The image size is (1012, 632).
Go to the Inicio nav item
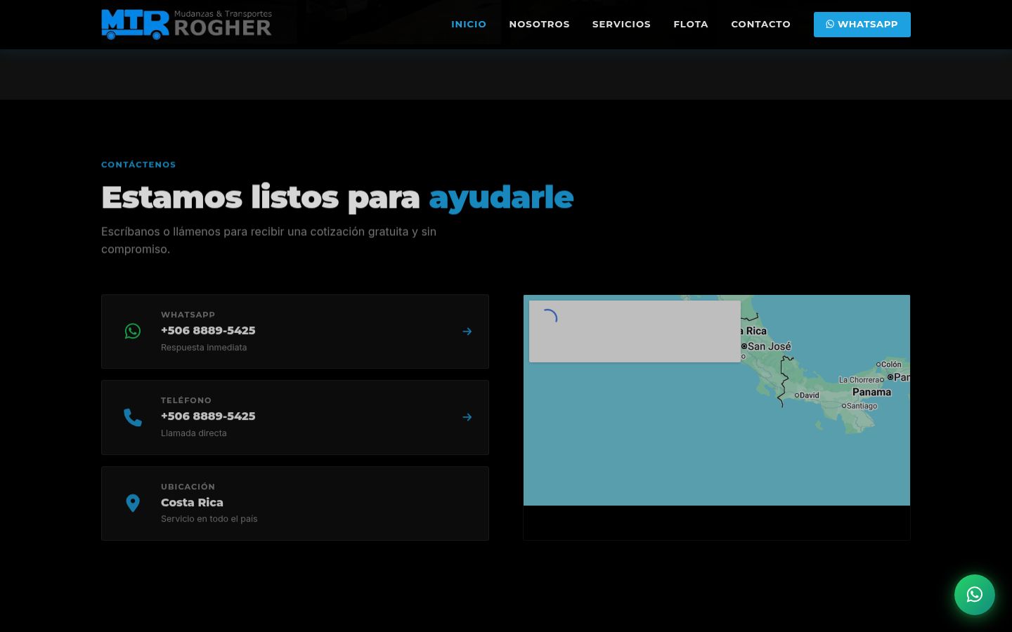[469, 24]
